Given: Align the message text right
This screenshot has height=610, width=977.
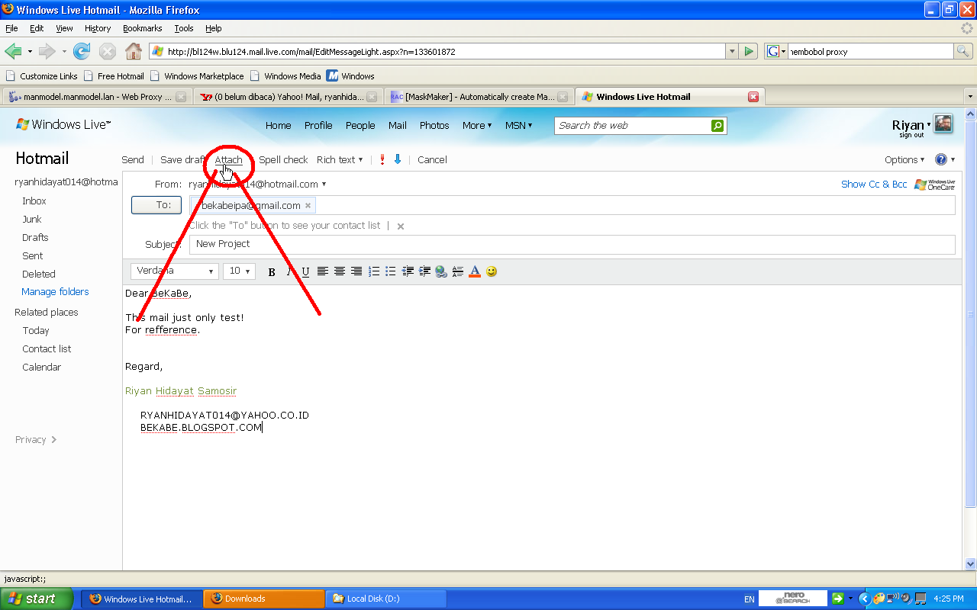Looking at the screenshot, I should pos(356,271).
